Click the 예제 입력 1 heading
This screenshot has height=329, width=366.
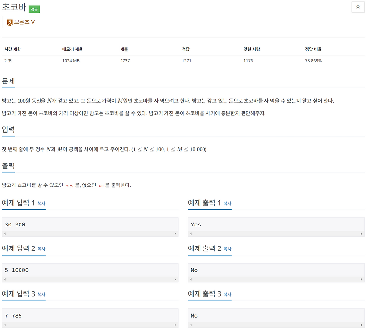[18, 203]
